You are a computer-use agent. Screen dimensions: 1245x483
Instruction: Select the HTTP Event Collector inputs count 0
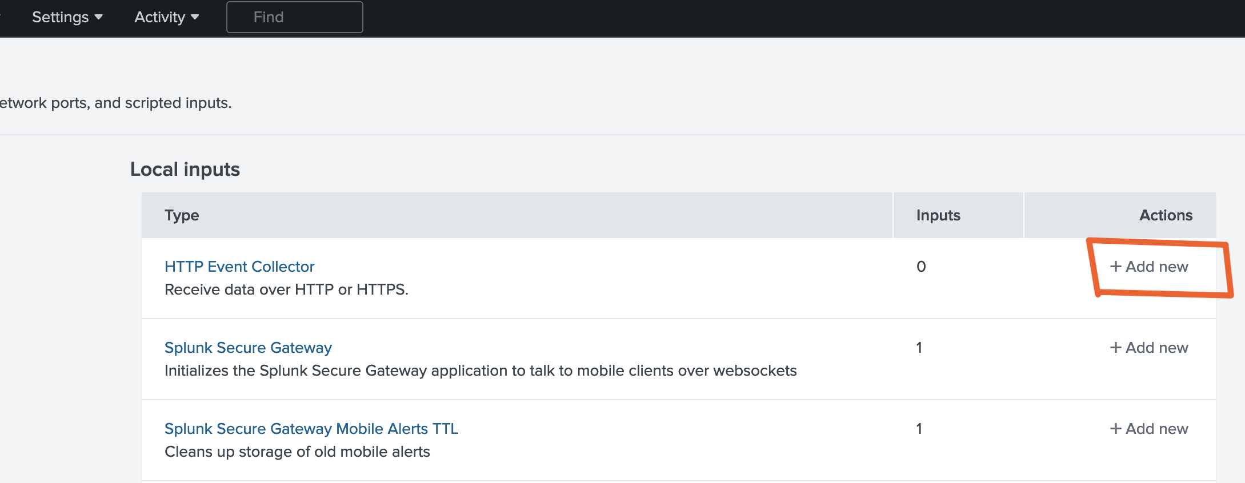point(921,267)
